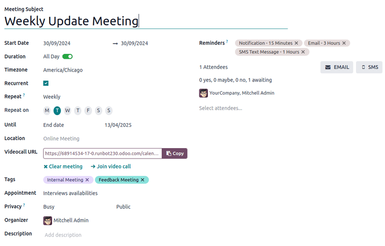Click Join video call link
Screen dimensions: 385x246
[x=111, y=167]
